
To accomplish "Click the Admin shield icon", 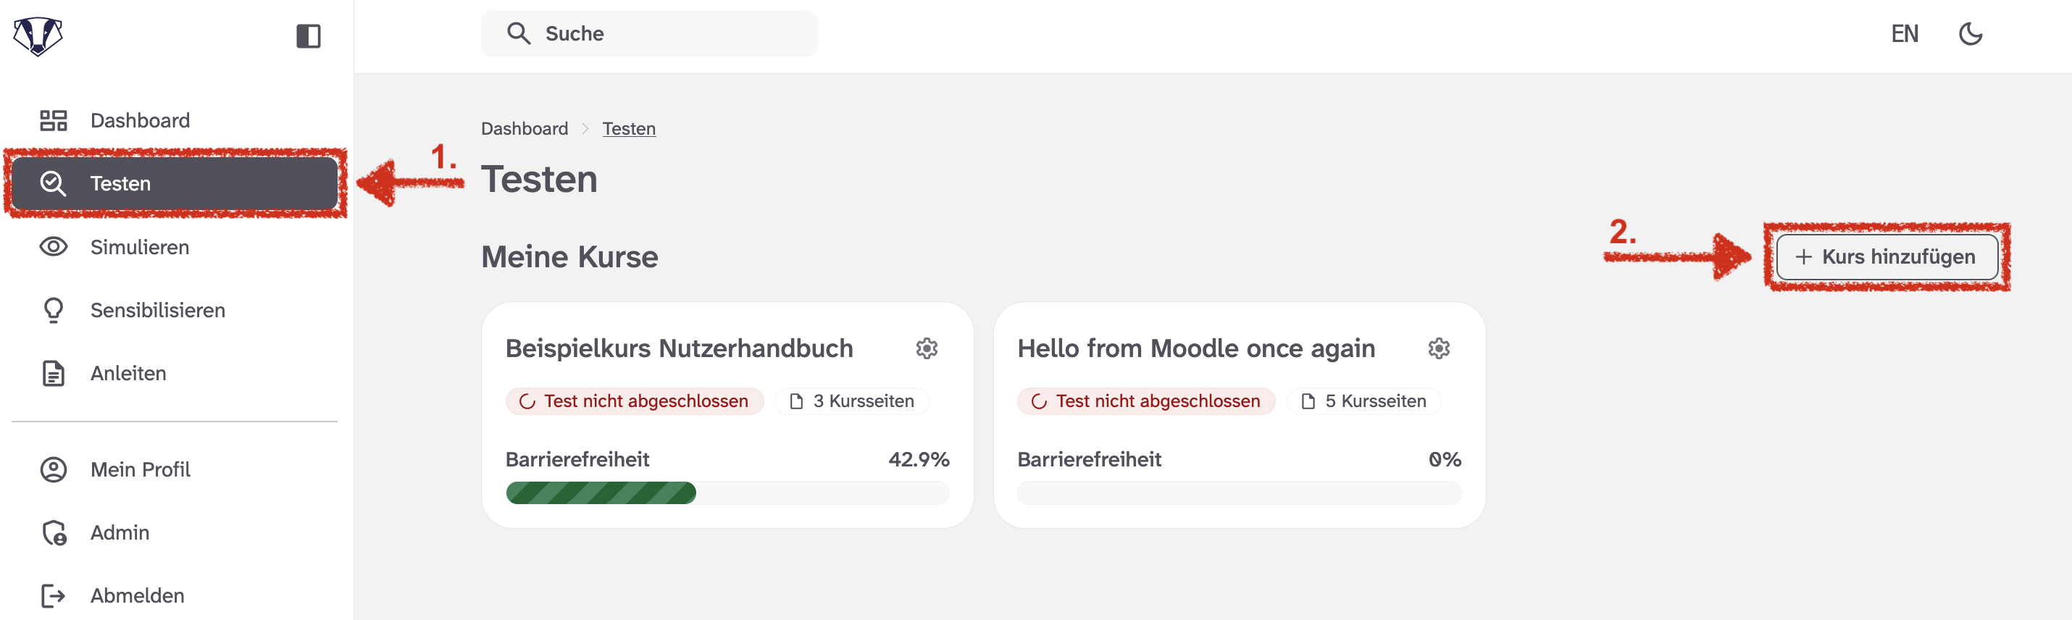I will [x=53, y=532].
